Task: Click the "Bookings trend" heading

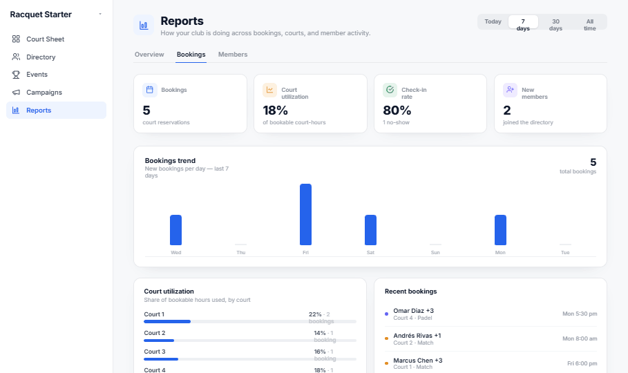Action: point(170,161)
